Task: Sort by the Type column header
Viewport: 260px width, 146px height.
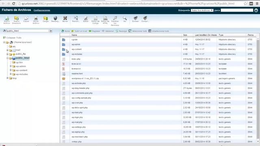Action: 232,35
